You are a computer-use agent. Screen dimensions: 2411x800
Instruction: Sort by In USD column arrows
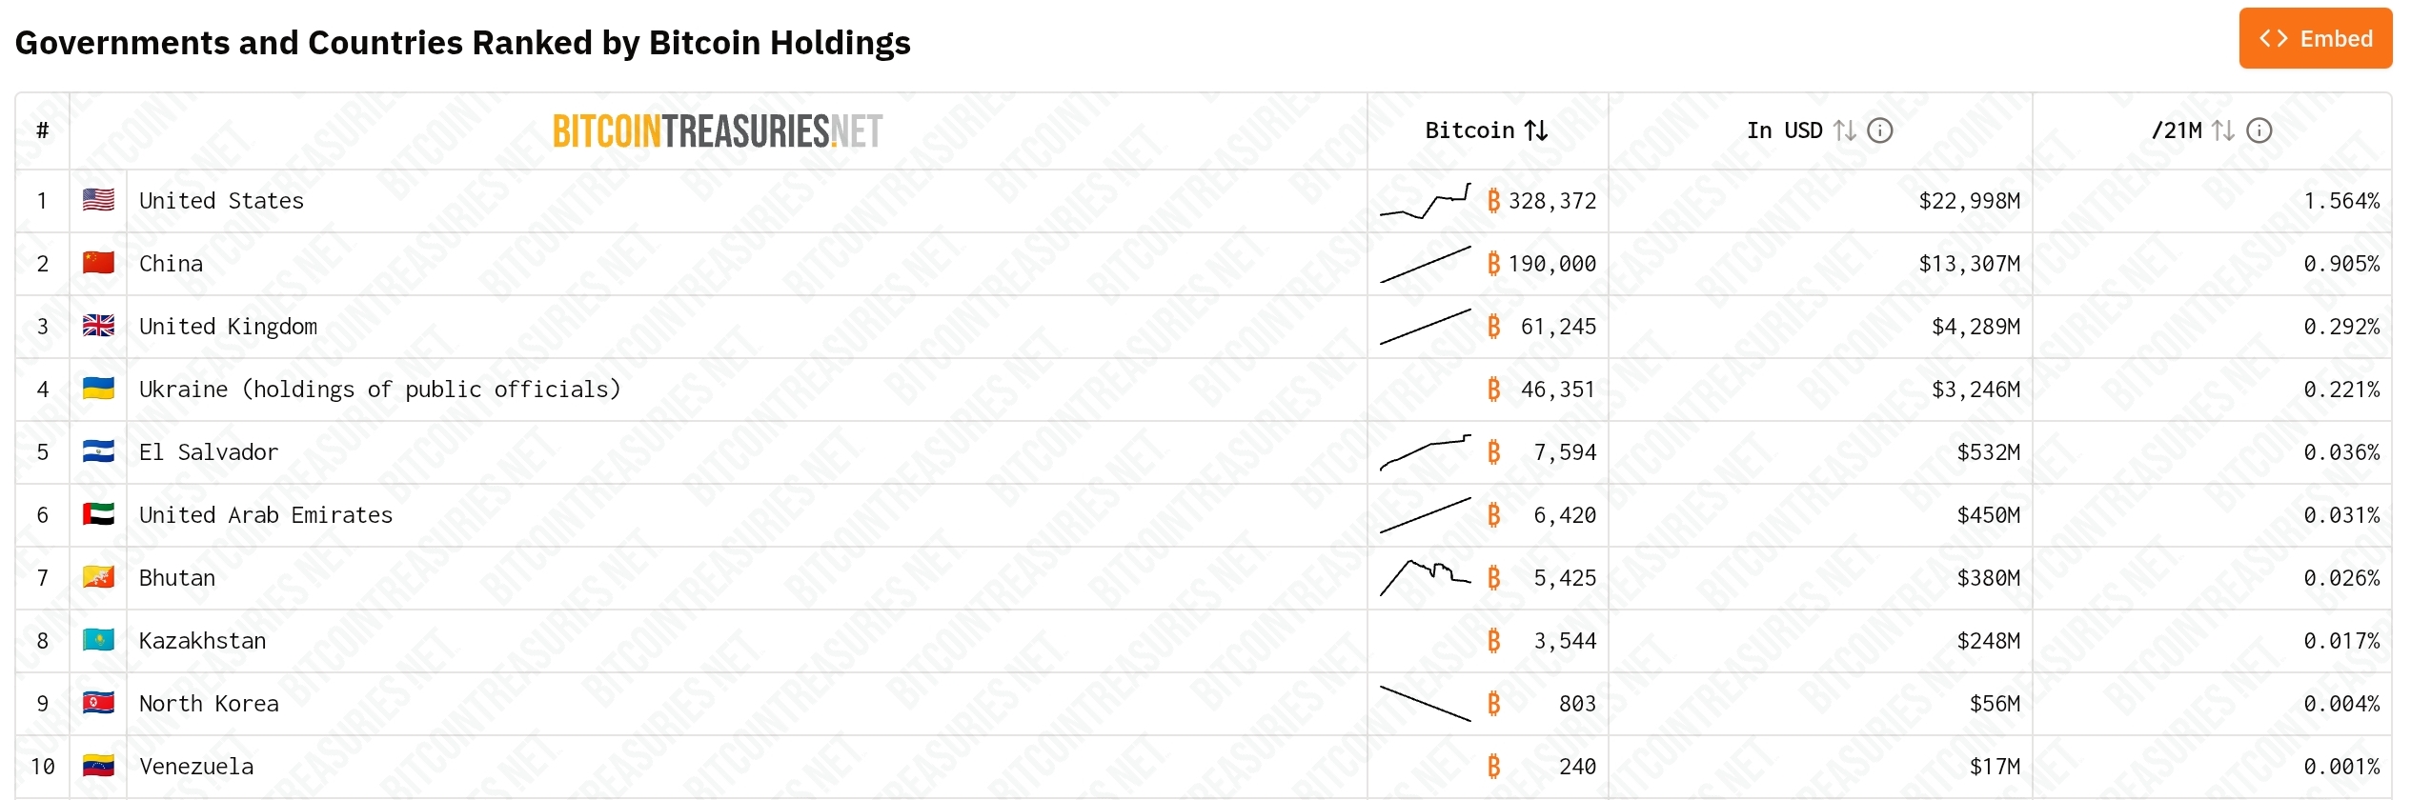[1844, 130]
